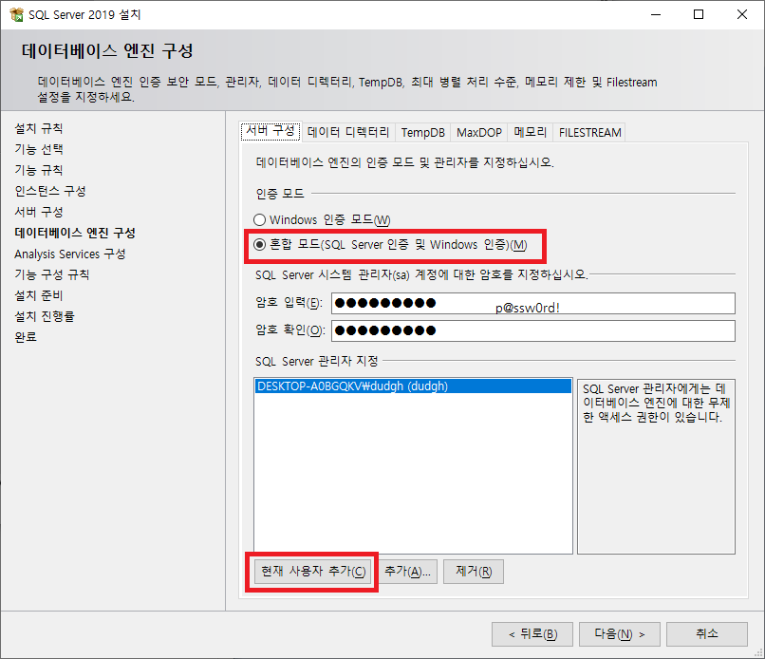Maximize the SQL Server 2019 설치 window
The width and height of the screenshot is (765, 659).
[699, 14]
